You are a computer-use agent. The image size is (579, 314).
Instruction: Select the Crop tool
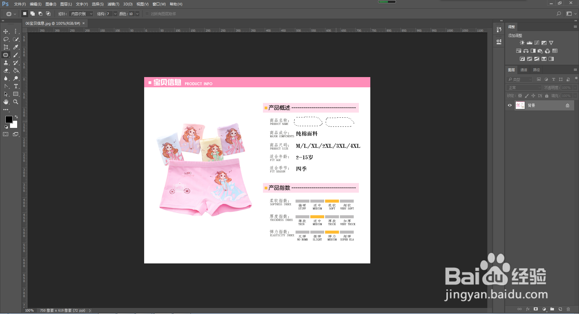point(6,47)
